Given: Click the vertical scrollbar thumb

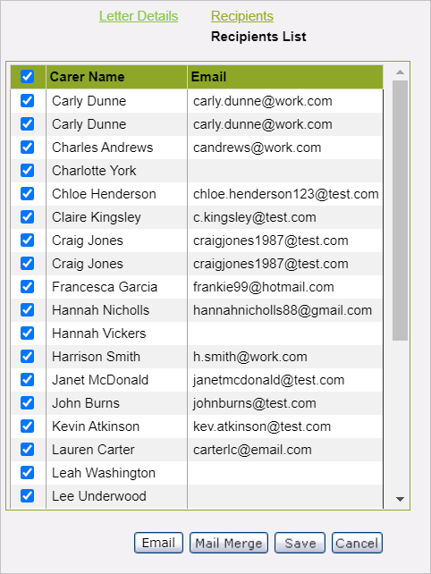Looking at the screenshot, I should pyautogui.click(x=400, y=210).
